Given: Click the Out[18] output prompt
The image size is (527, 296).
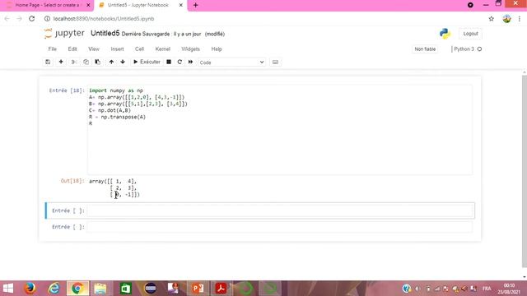Looking at the screenshot, I should [x=72, y=181].
